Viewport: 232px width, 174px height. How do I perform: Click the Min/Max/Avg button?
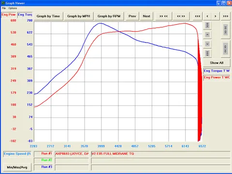[x=17, y=167]
